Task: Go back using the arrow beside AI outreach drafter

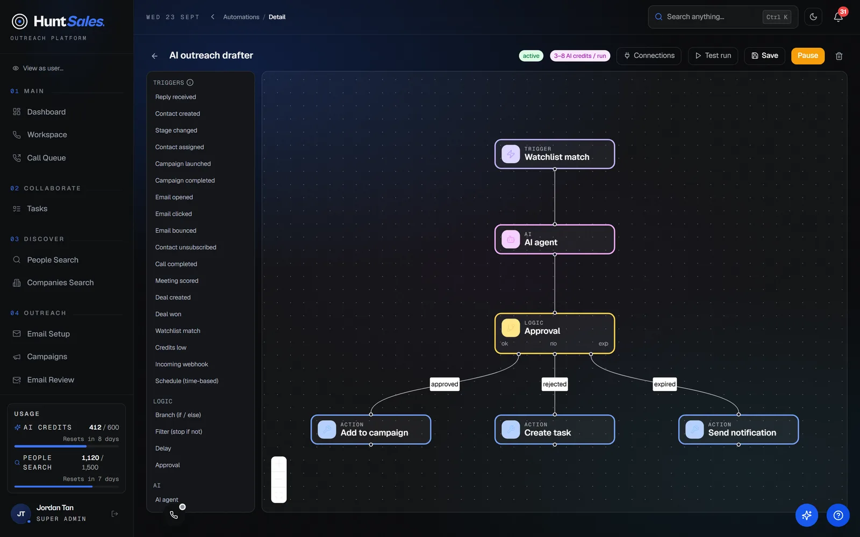Action: click(x=155, y=56)
